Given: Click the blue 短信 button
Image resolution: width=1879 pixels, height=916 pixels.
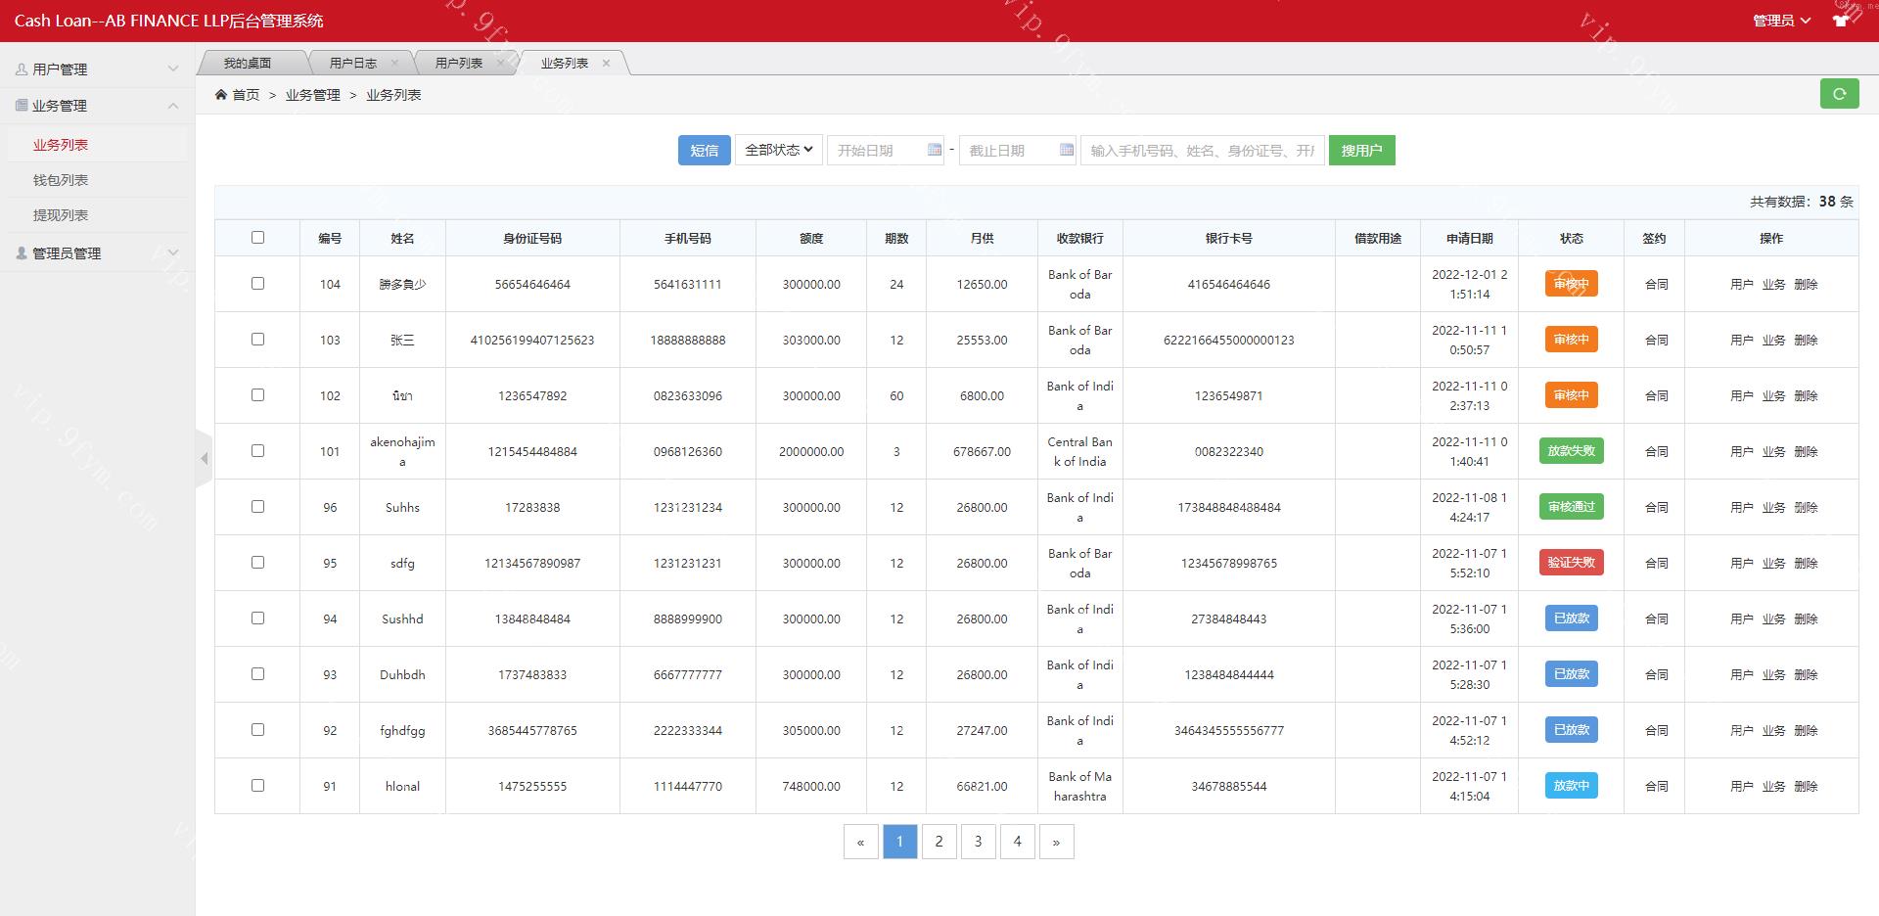Looking at the screenshot, I should tap(704, 151).
